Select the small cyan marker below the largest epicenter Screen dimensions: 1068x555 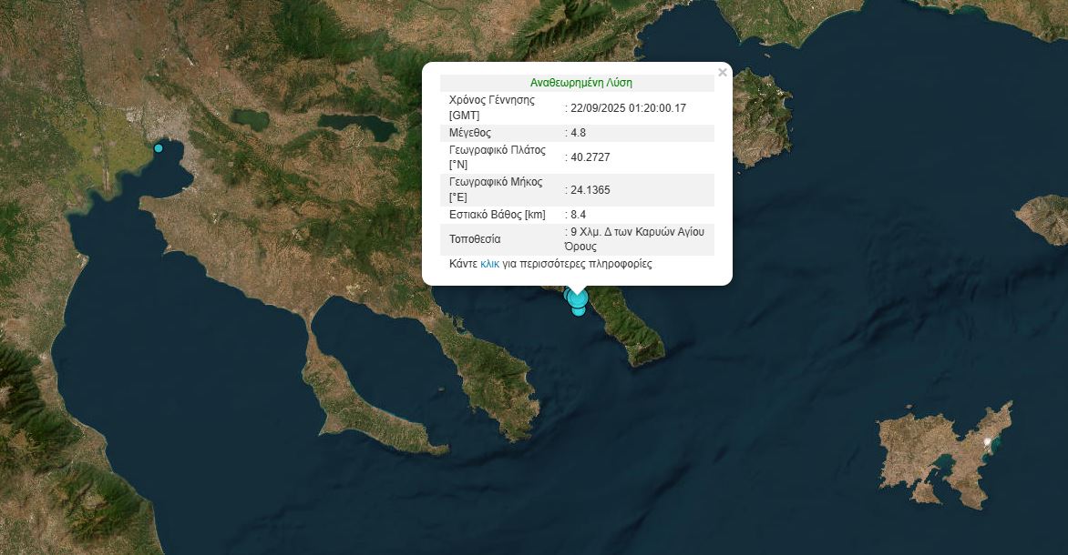click(x=579, y=311)
